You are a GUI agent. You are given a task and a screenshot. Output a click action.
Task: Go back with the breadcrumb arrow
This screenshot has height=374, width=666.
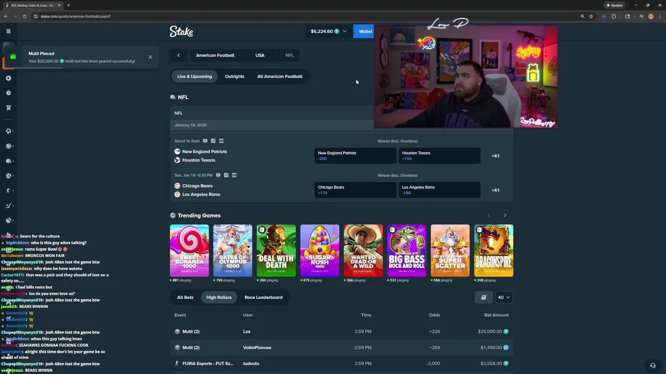(178, 55)
